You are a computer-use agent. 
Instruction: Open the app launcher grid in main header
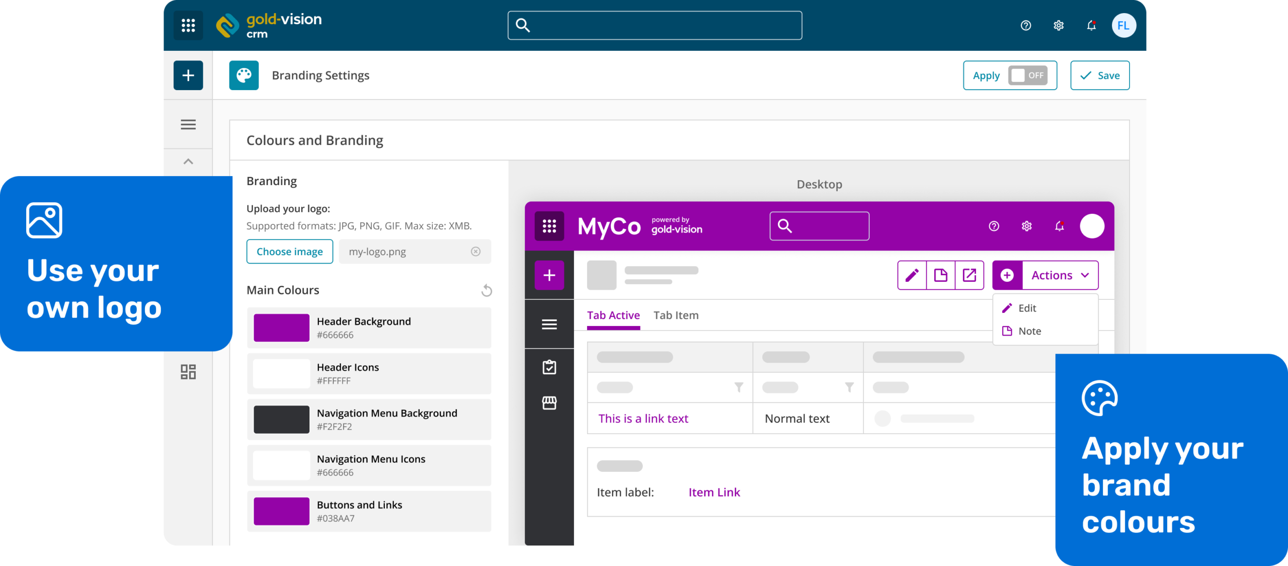click(x=188, y=25)
